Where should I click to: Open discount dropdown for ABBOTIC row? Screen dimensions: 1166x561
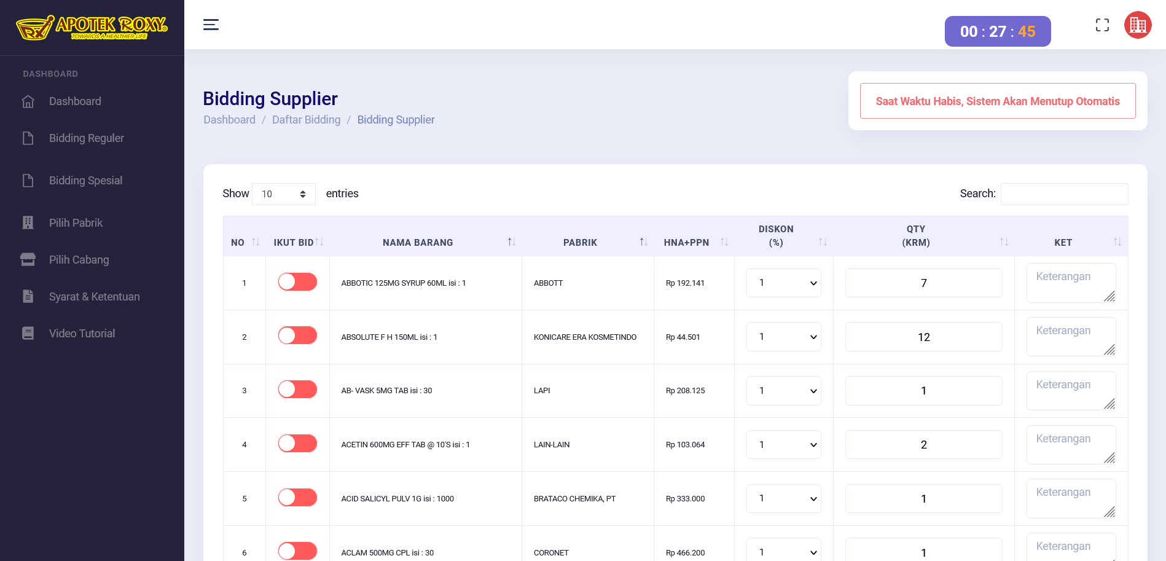click(x=784, y=283)
